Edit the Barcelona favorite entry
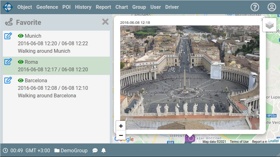 8,80
